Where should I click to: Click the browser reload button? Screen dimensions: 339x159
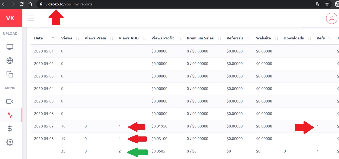(x=22, y=4)
